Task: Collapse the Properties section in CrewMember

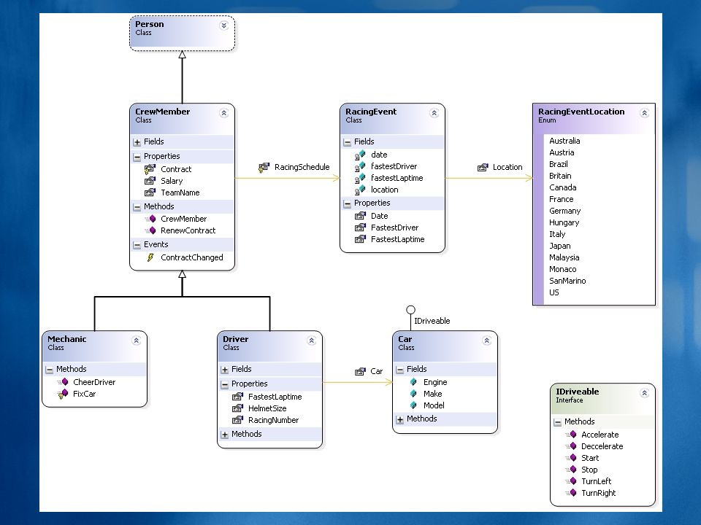Action: [137, 157]
